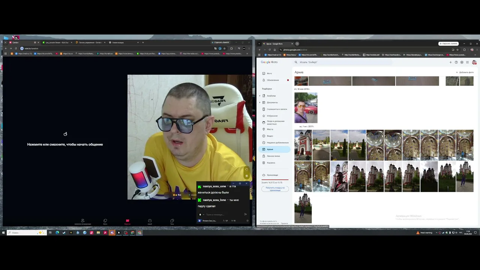Image resolution: width=480 pixels, height=270 pixels.
Task: Click the storage discount offer button
Action: (275, 189)
